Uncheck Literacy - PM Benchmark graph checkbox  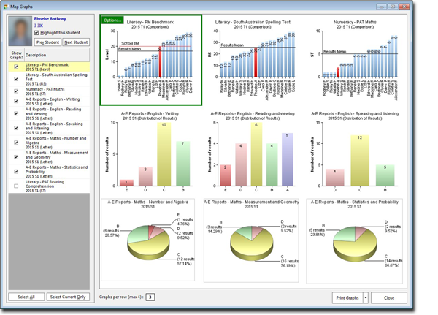(x=16, y=67)
